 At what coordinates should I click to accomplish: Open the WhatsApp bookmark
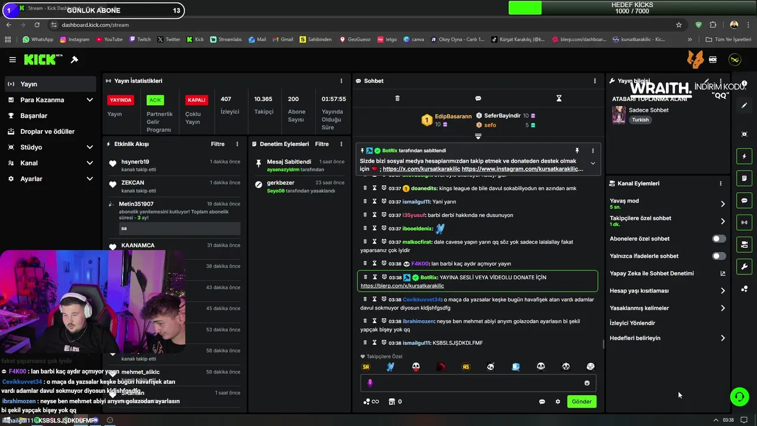(37, 40)
